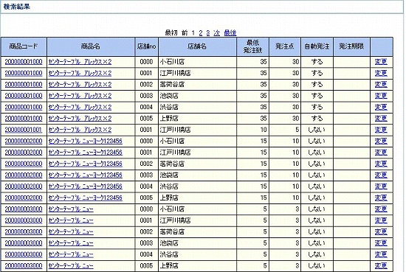Click 変更 for 200000001000 江戸川橋店

tap(381, 73)
